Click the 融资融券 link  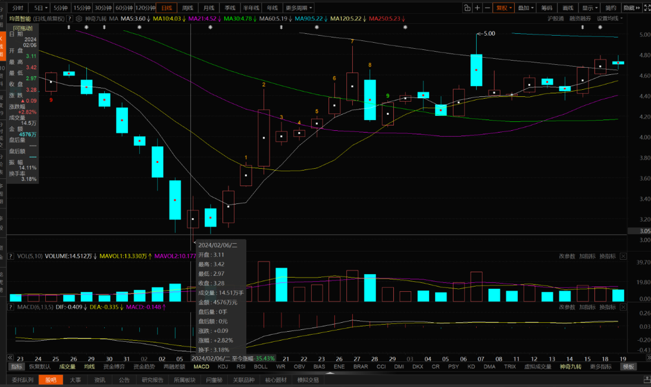(x=580, y=18)
